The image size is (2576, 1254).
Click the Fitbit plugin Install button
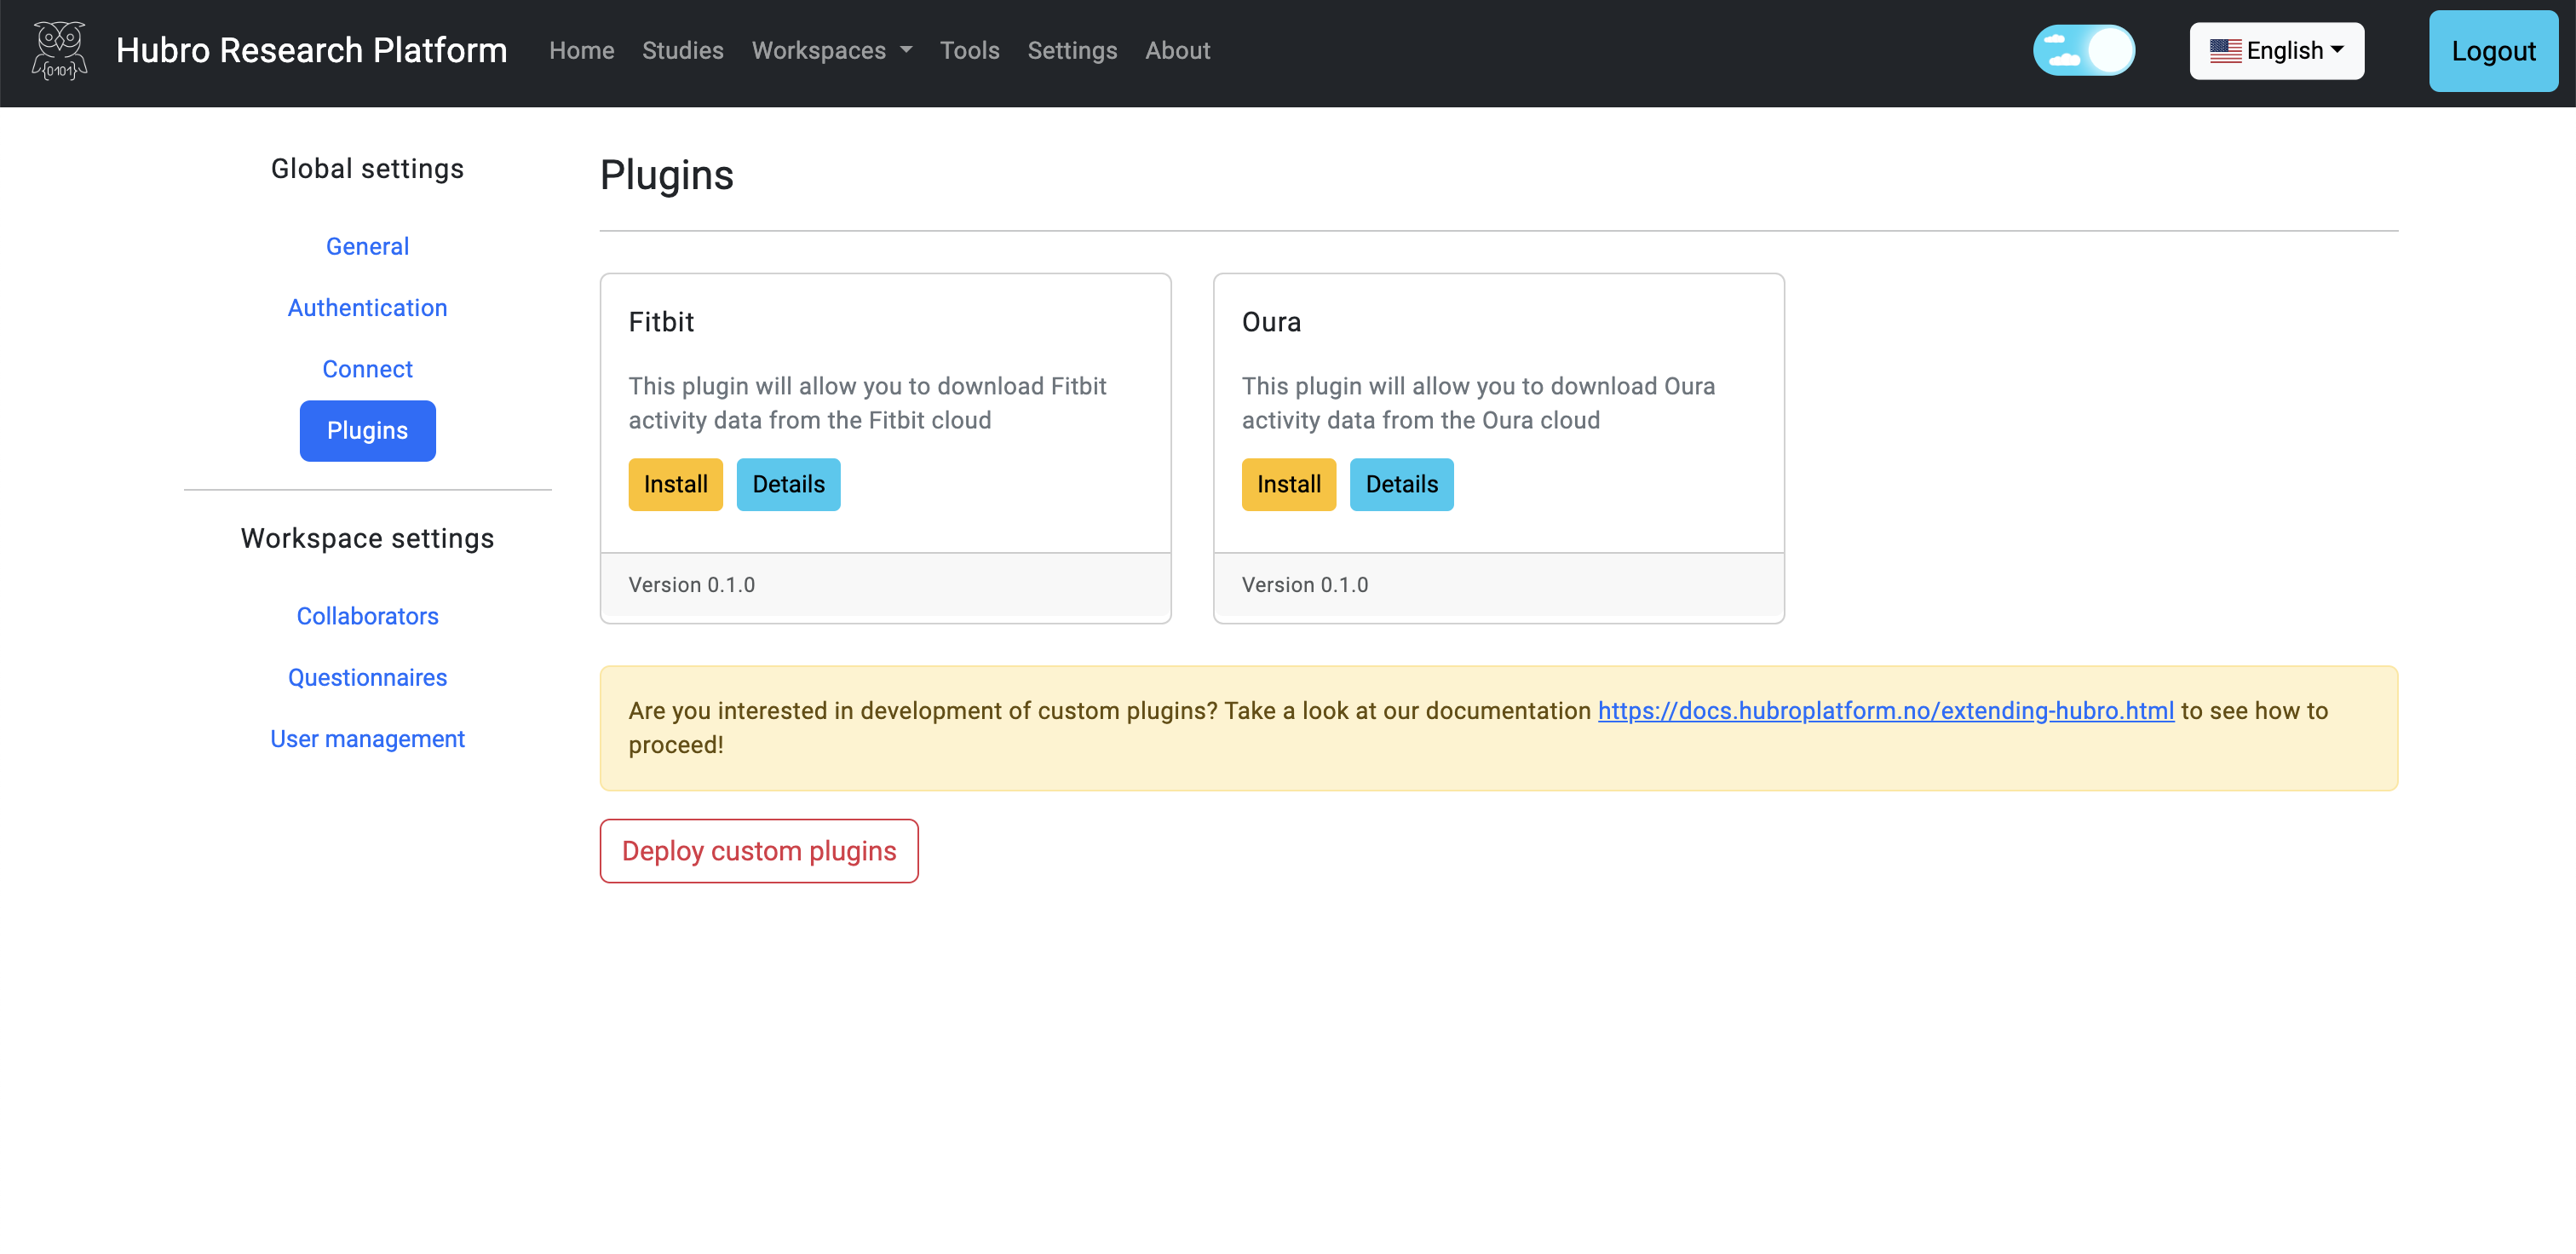tap(674, 483)
